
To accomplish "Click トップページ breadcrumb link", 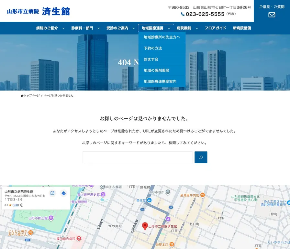I will click(32, 95).
